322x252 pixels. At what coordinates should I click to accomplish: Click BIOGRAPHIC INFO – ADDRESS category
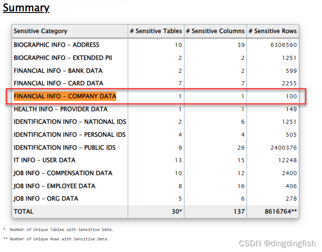click(56, 45)
